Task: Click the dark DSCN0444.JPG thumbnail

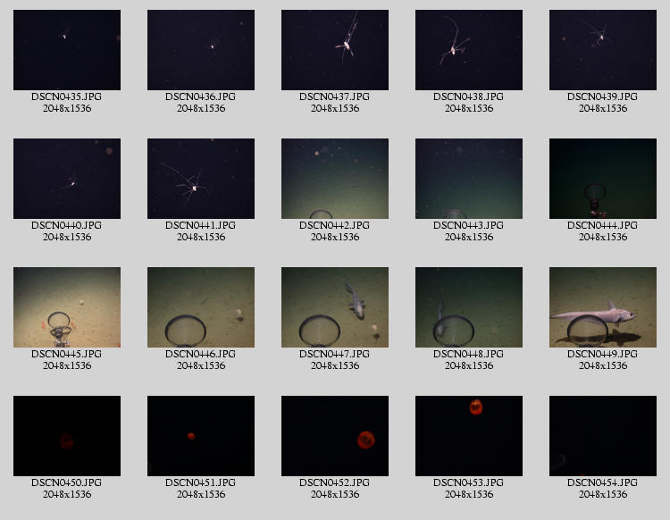Action: (x=603, y=179)
